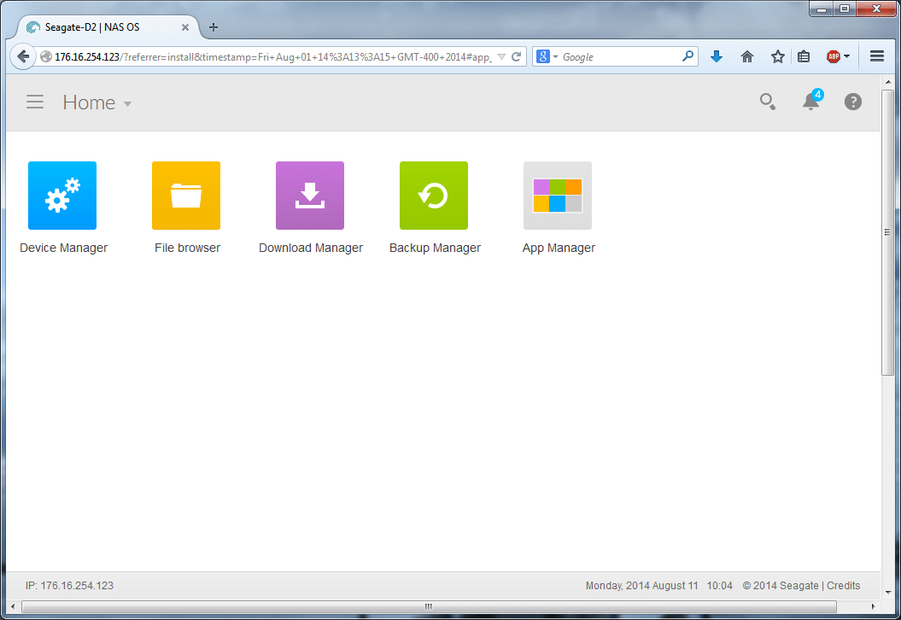Expand the Home dropdown arrow
Screen dimensions: 901x620
coord(127,104)
